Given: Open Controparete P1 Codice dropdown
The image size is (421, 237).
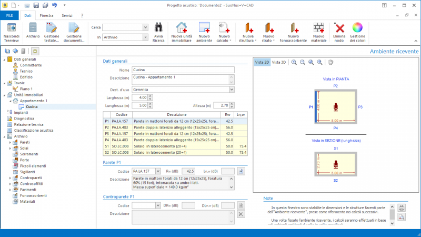Looking at the screenshot, I should point(158,205).
